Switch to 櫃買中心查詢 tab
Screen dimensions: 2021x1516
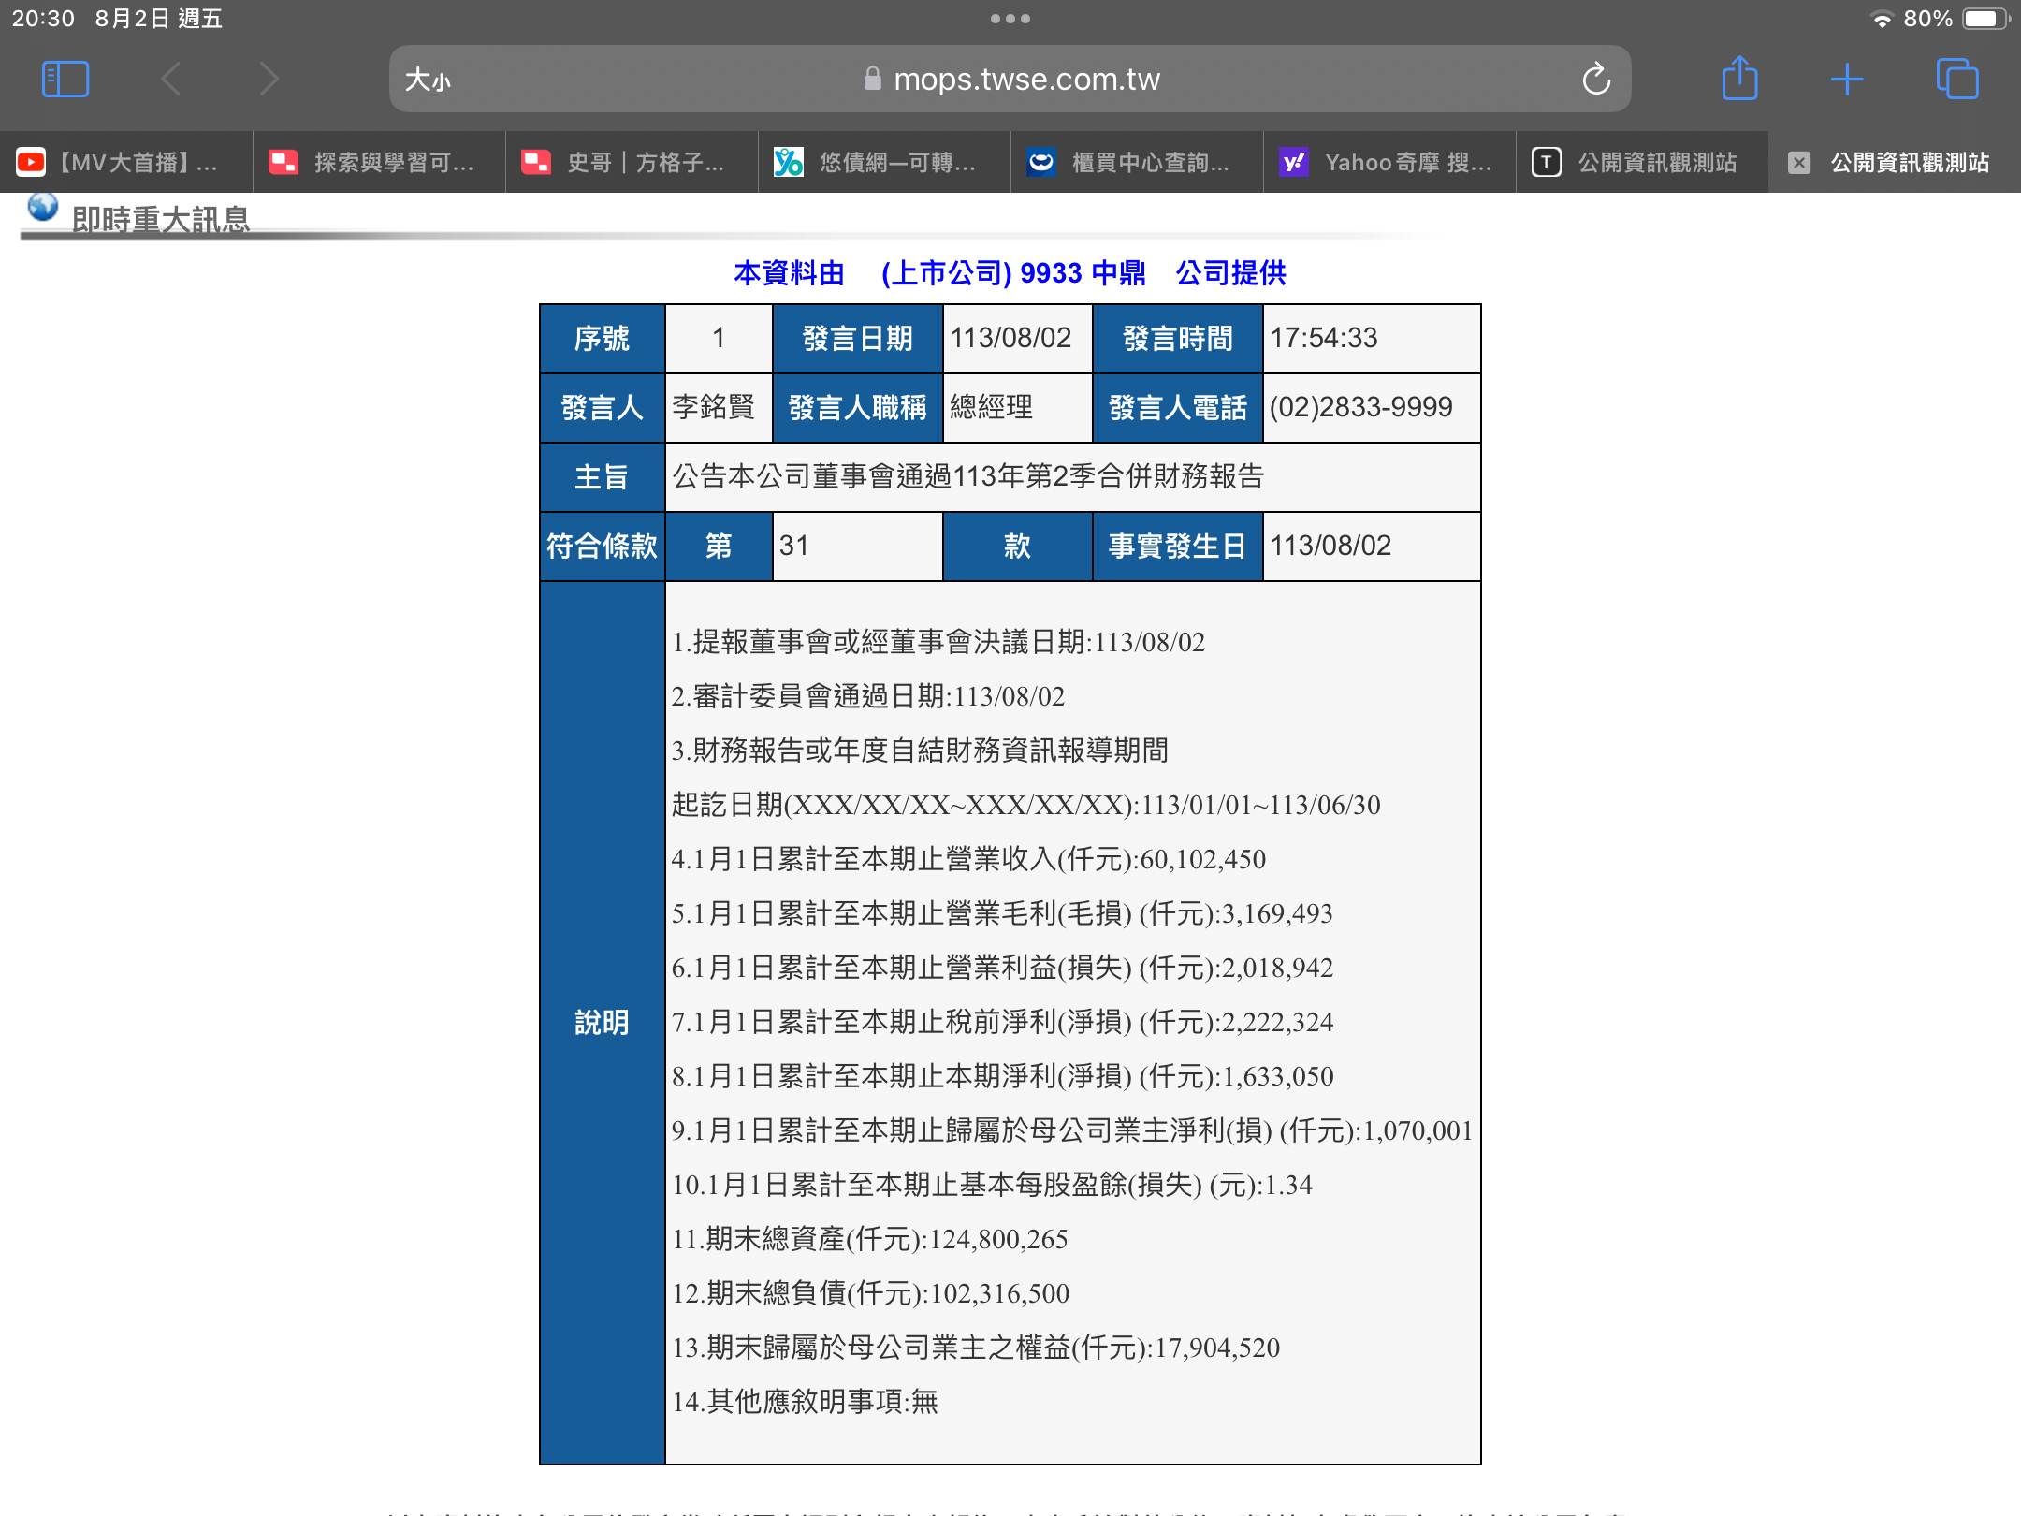point(1137,163)
